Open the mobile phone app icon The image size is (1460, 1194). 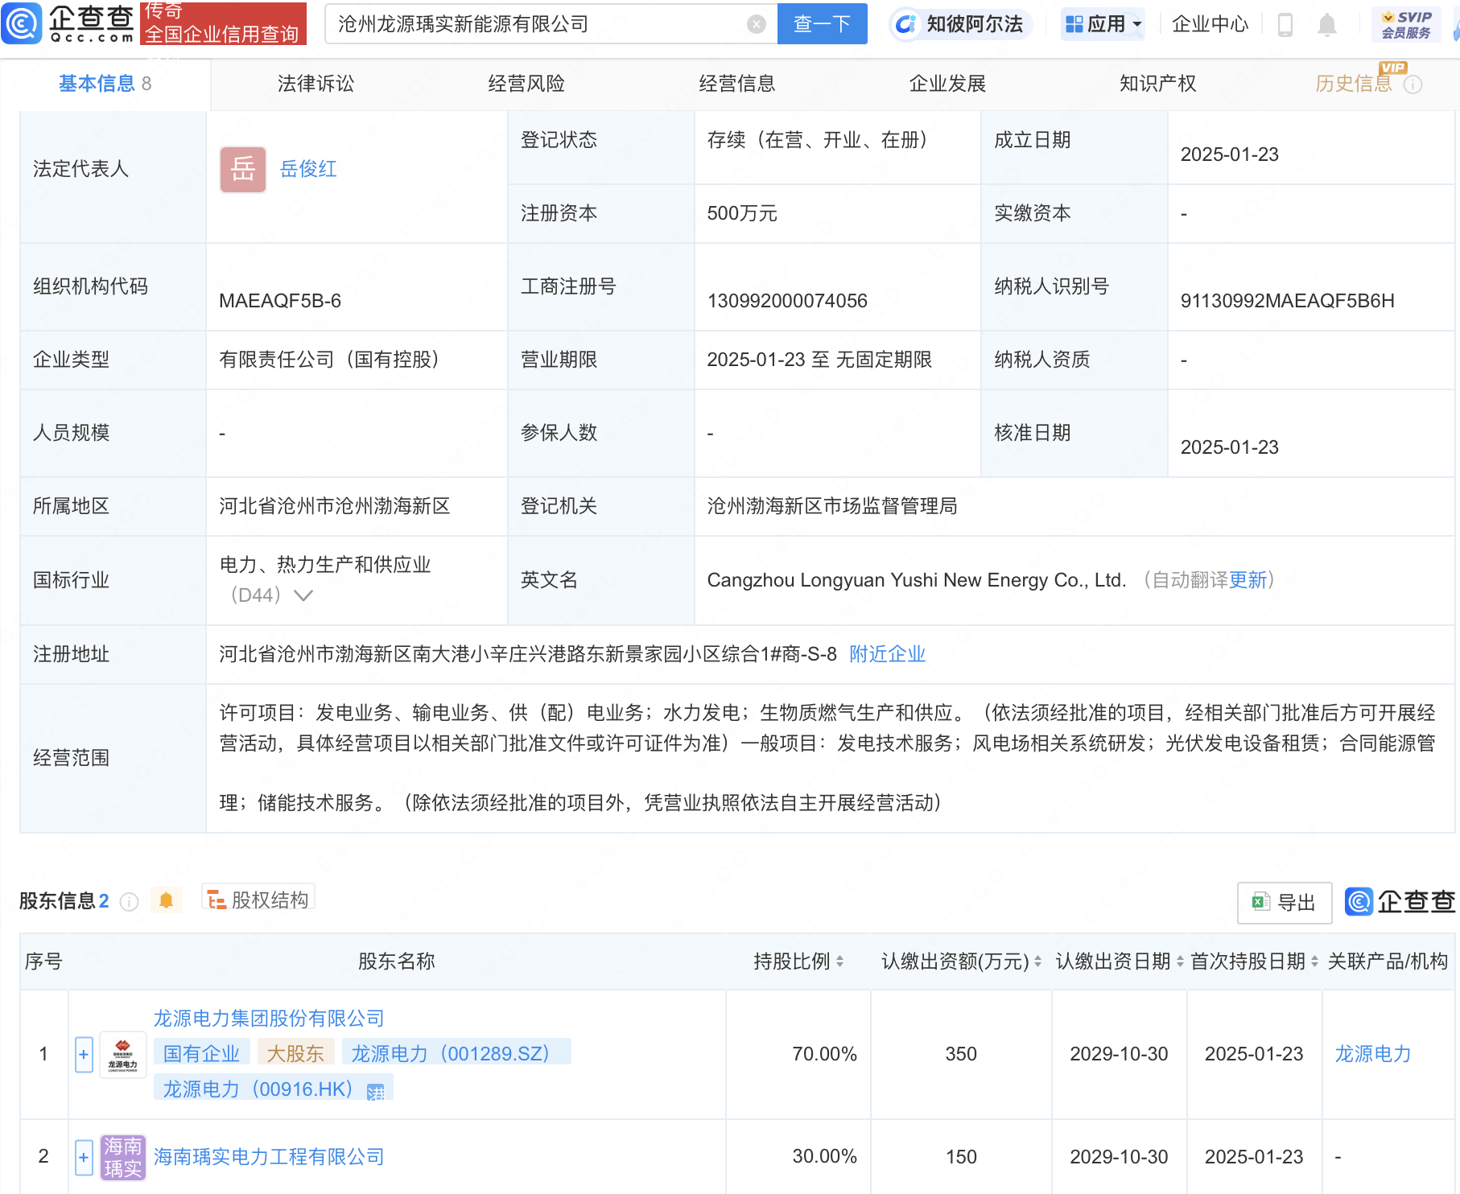coord(1285,25)
